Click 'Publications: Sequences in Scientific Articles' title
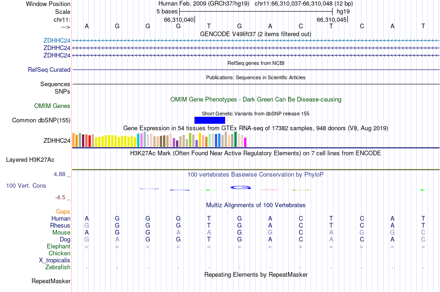Image resolution: width=440 pixels, height=292 pixels. click(256, 77)
